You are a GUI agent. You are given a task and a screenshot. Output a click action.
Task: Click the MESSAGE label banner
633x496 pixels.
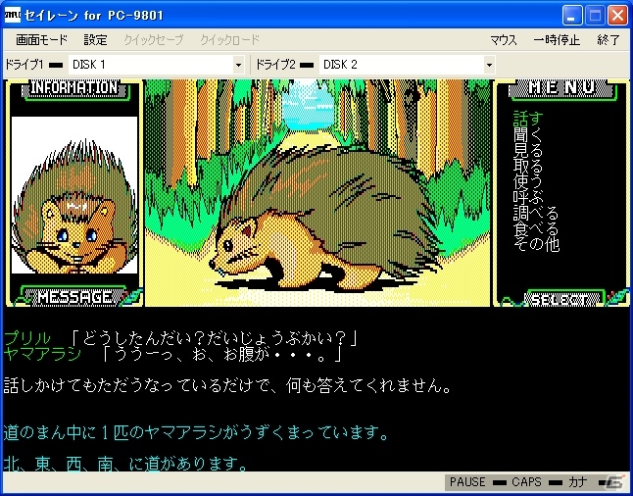coord(74,298)
